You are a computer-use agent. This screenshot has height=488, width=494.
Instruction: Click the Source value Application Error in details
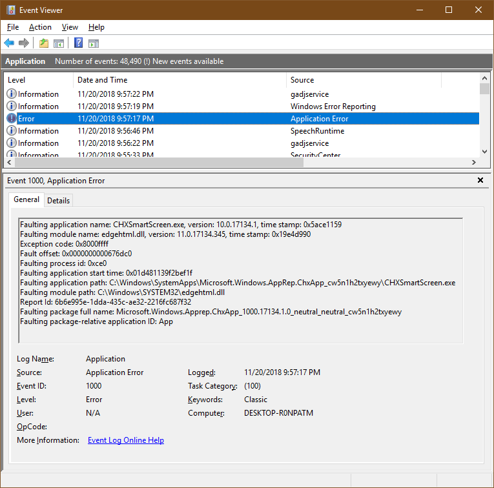[115, 372]
